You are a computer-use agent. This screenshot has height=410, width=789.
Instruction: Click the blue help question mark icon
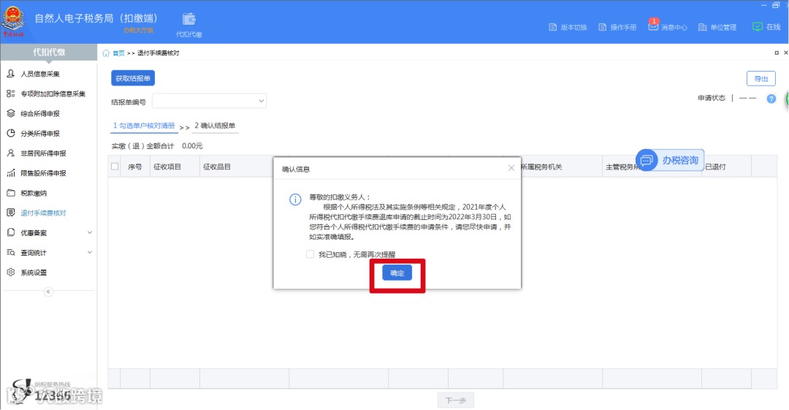coord(771,99)
